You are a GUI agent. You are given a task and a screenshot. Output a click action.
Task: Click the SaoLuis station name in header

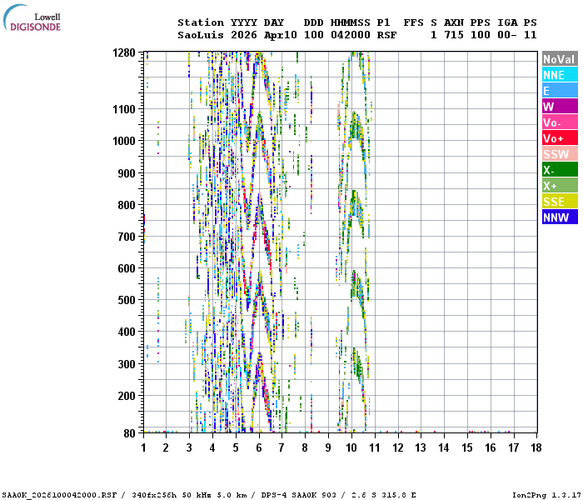[x=200, y=35]
